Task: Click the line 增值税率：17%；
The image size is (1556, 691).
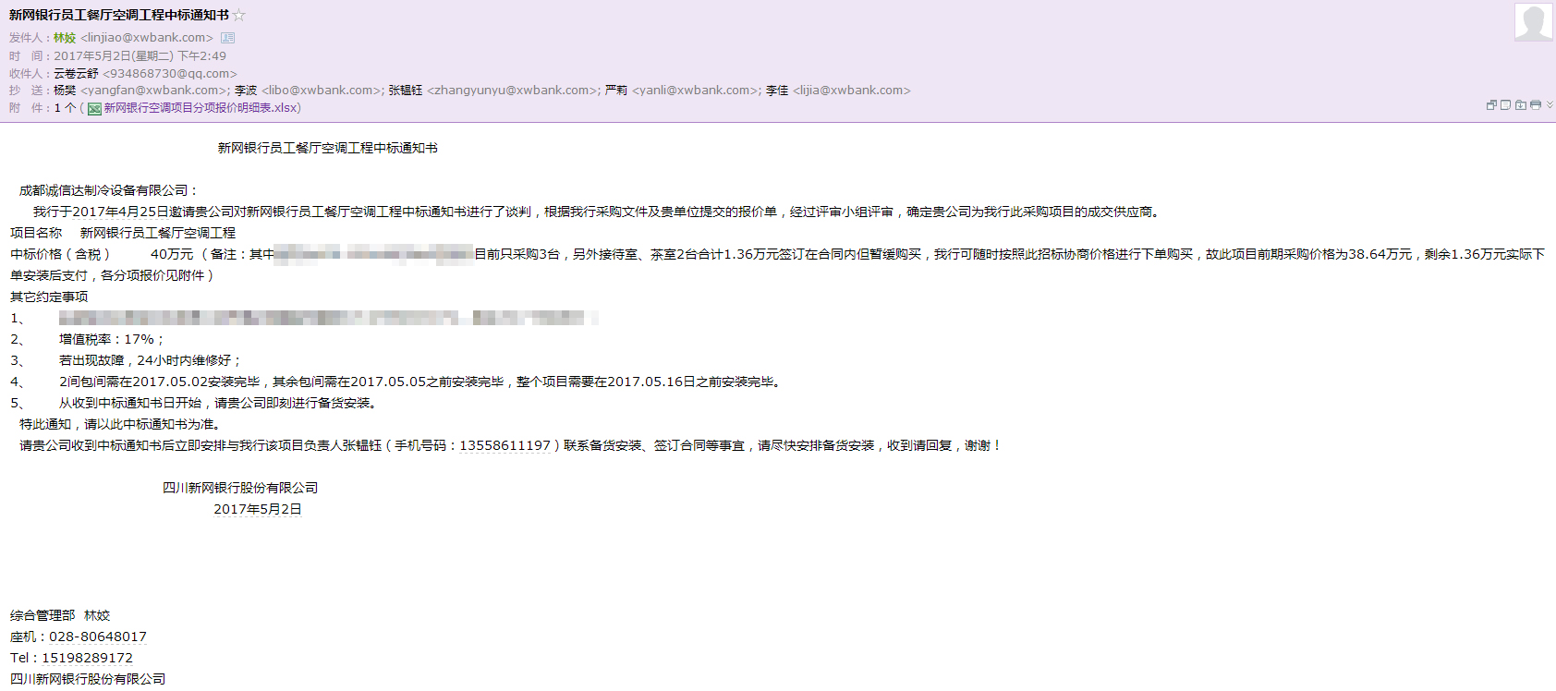Action: pyautogui.click(x=112, y=339)
